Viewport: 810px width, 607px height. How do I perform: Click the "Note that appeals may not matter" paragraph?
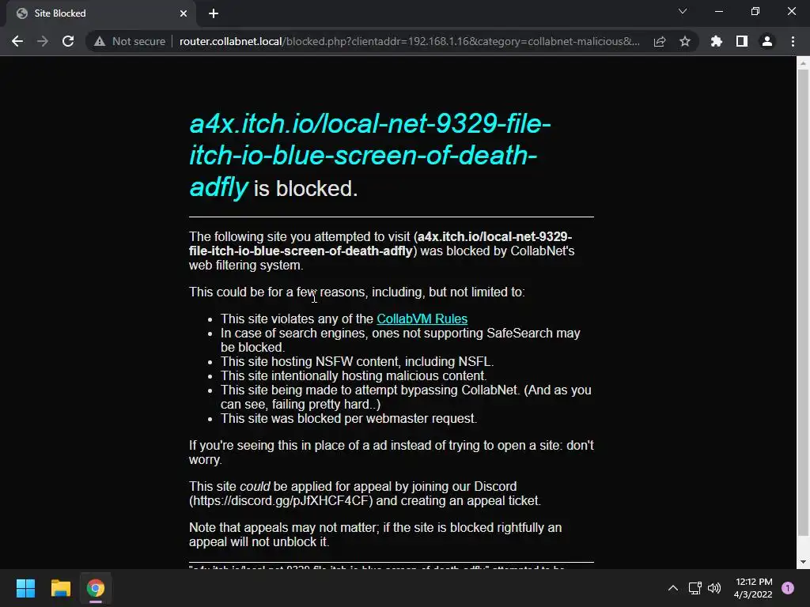(x=375, y=535)
